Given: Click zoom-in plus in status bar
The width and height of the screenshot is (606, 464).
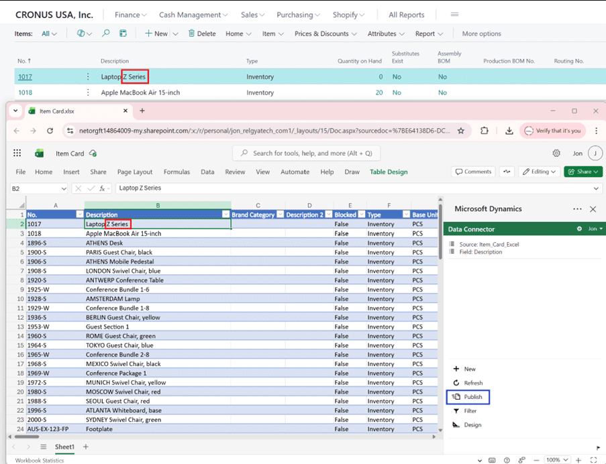Looking at the screenshot, I should [577, 460].
